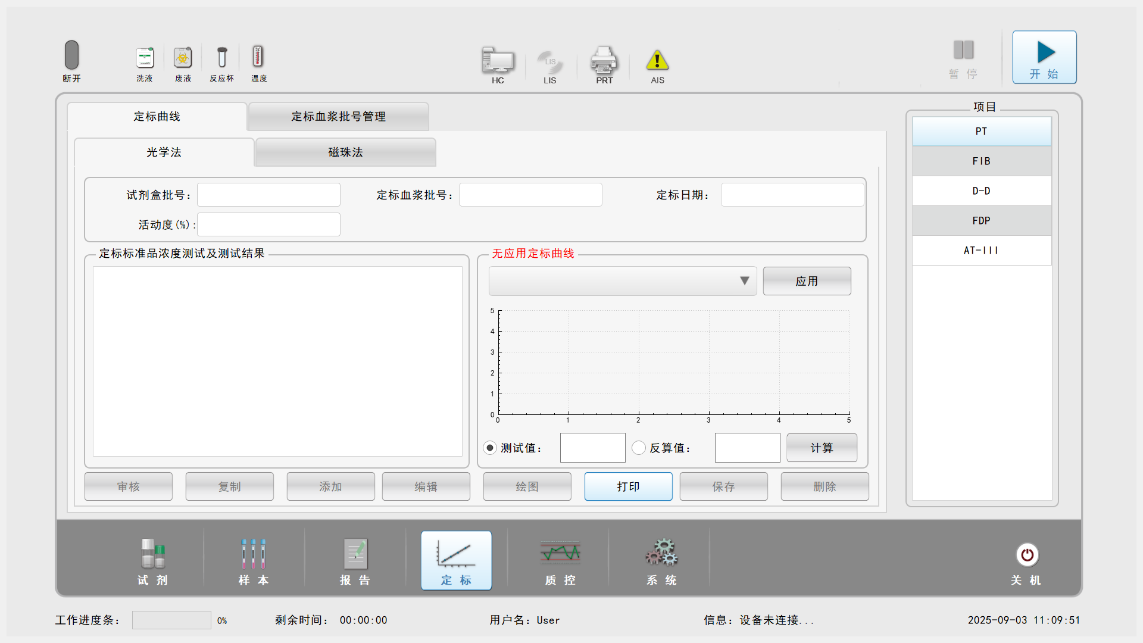Select PT in the 项目 list
The width and height of the screenshot is (1143, 643).
[x=982, y=132]
